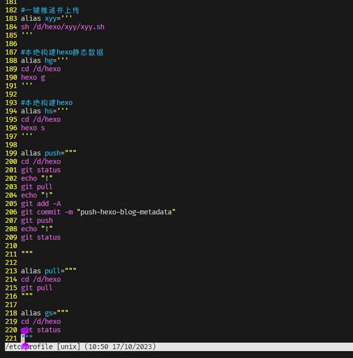Click the comment '#本地构建hexo静态数据'
This screenshot has height=358, width=353.
62,52
